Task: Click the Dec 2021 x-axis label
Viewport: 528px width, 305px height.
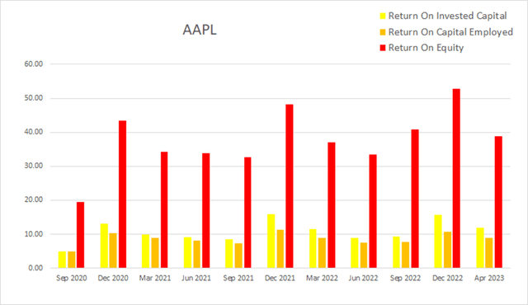Action: [x=280, y=278]
